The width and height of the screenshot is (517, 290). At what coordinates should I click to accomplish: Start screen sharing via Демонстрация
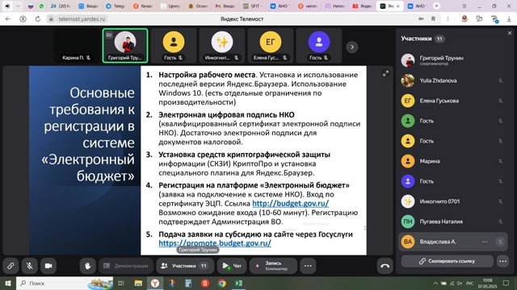coord(126,266)
